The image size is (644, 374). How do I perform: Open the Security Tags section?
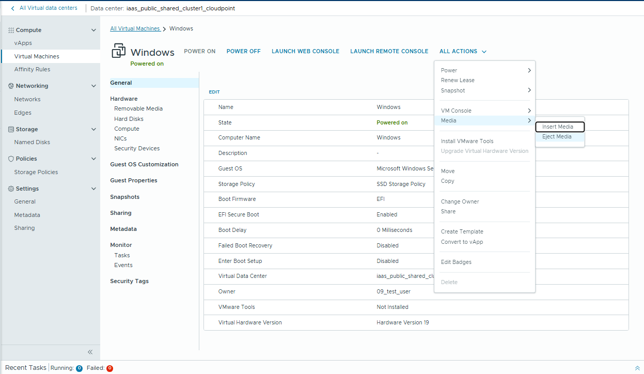tap(129, 282)
